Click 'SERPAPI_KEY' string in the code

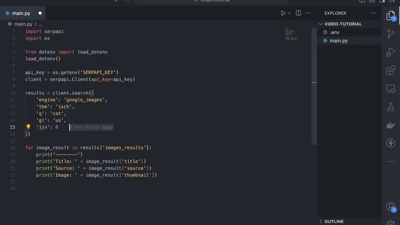pyautogui.click(x=98, y=72)
